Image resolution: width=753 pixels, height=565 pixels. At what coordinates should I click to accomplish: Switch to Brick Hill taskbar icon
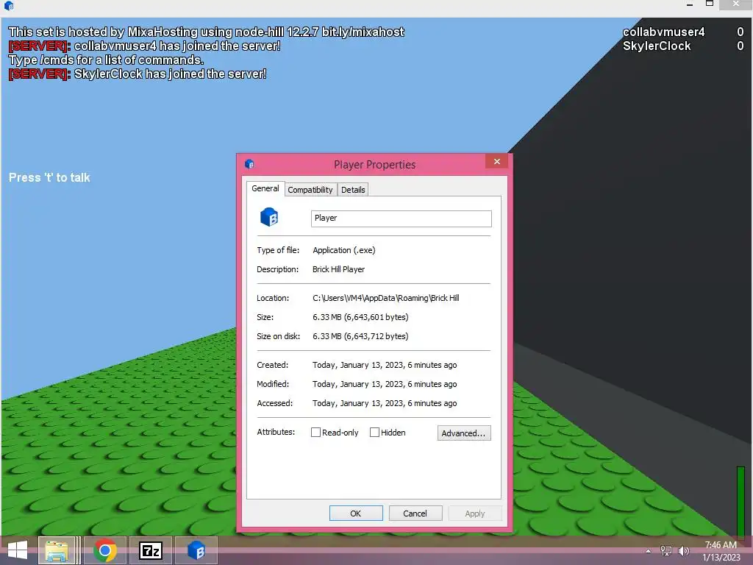tap(196, 550)
